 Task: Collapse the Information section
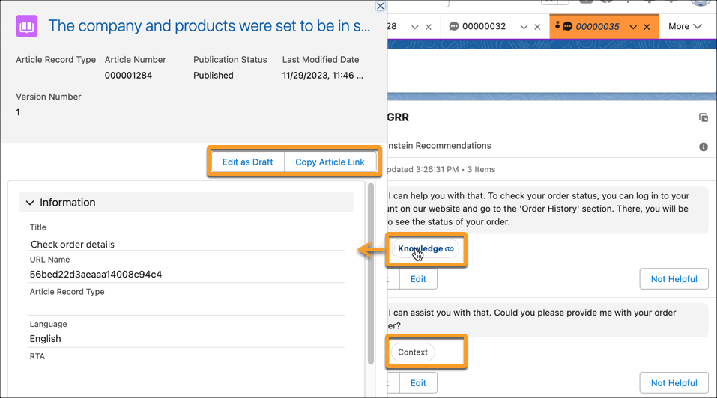[x=30, y=203]
